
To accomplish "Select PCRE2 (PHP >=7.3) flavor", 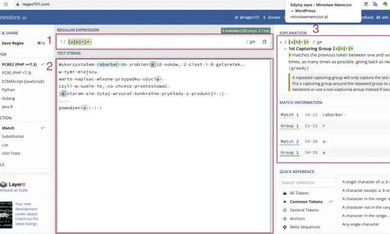I will [x=19, y=65].
